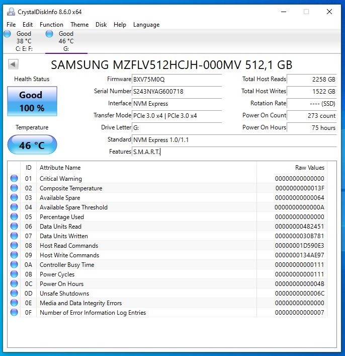This screenshot has height=356, width=345.
Task: Click the Serial Number field
Action: click(x=177, y=92)
